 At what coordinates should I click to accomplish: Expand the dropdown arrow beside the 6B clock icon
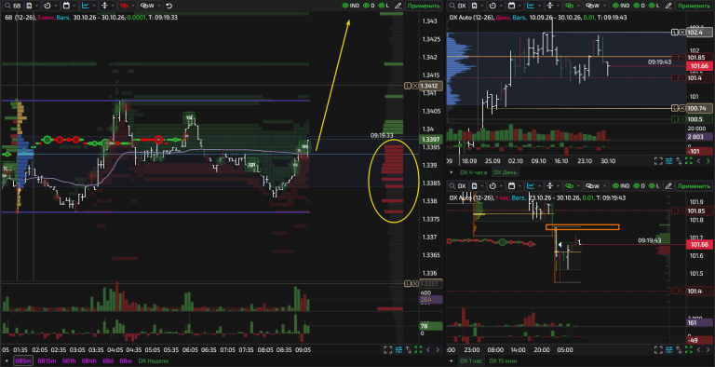pyautogui.click(x=56, y=6)
